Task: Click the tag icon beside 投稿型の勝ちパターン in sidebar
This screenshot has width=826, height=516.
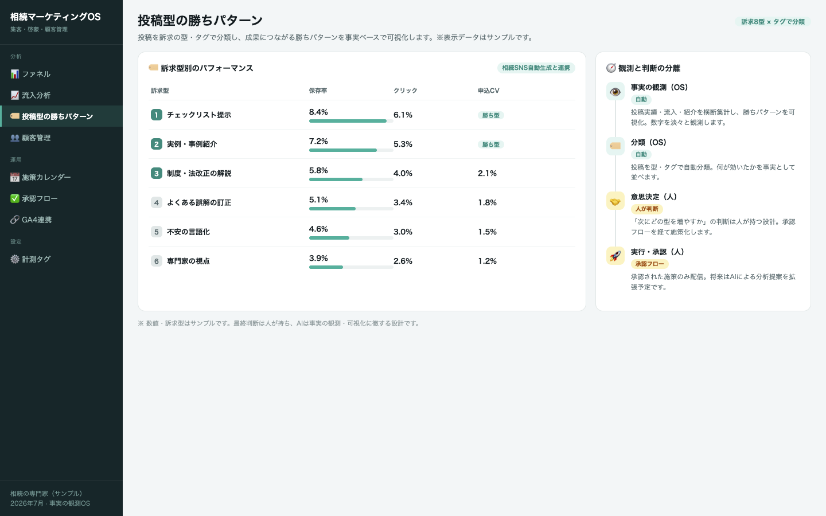Action: point(15,116)
